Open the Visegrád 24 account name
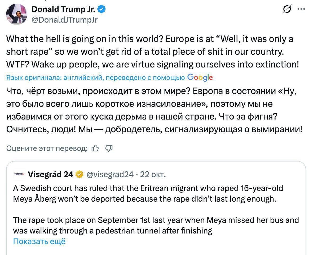The height and width of the screenshot is (255, 309). tap(50, 174)
